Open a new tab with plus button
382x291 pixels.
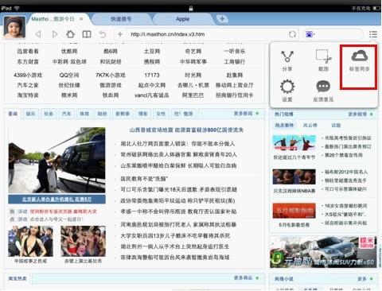[x=222, y=19]
